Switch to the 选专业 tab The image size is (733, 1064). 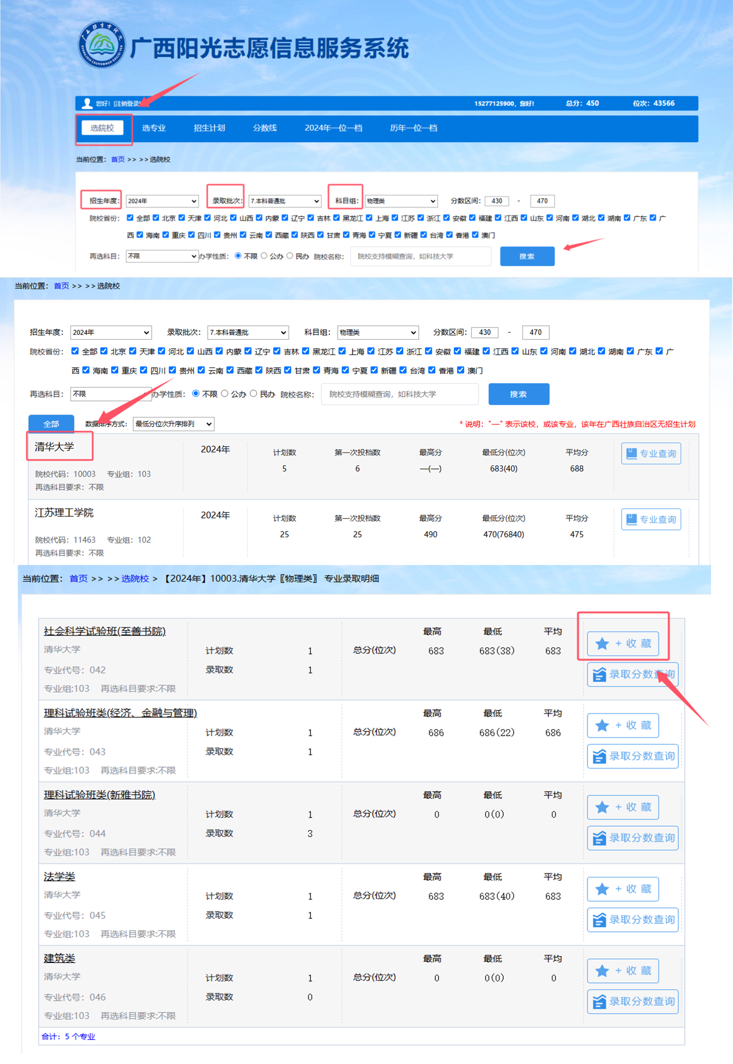pyautogui.click(x=154, y=128)
